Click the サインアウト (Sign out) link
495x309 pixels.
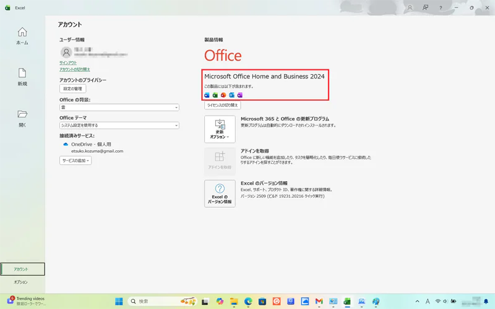point(68,63)
